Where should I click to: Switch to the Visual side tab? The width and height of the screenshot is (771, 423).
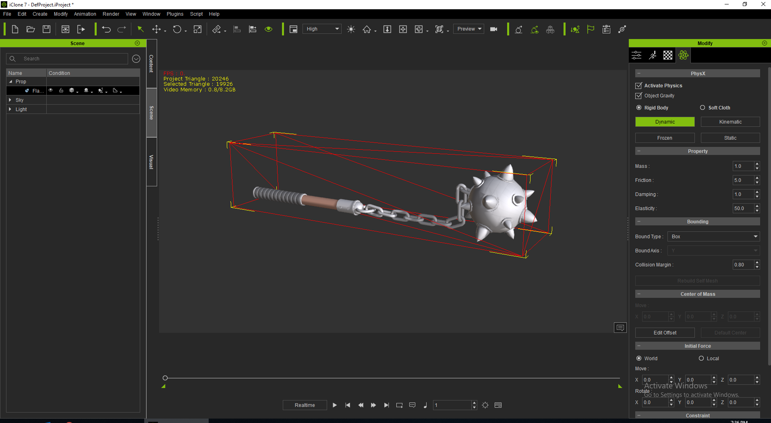pos(151,162)
